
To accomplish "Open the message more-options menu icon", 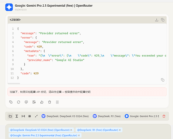I will pyautogui.click(x=57, y=102).
